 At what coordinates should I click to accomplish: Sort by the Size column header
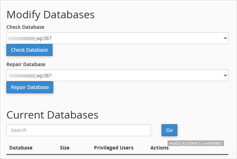[65, 148]
